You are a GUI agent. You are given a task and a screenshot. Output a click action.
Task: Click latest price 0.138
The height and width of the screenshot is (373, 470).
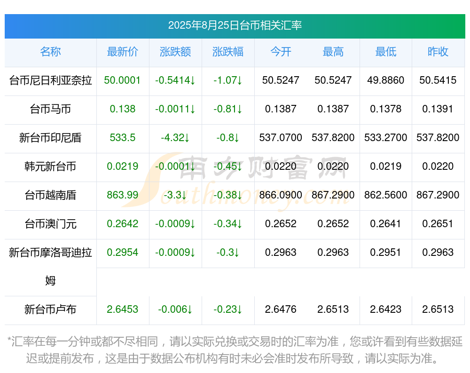coord(122,109)
